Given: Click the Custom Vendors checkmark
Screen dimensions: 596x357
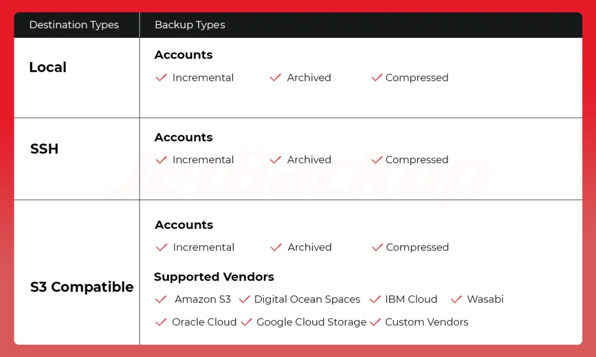Looking at the screenshot, I should click(376, 323).
